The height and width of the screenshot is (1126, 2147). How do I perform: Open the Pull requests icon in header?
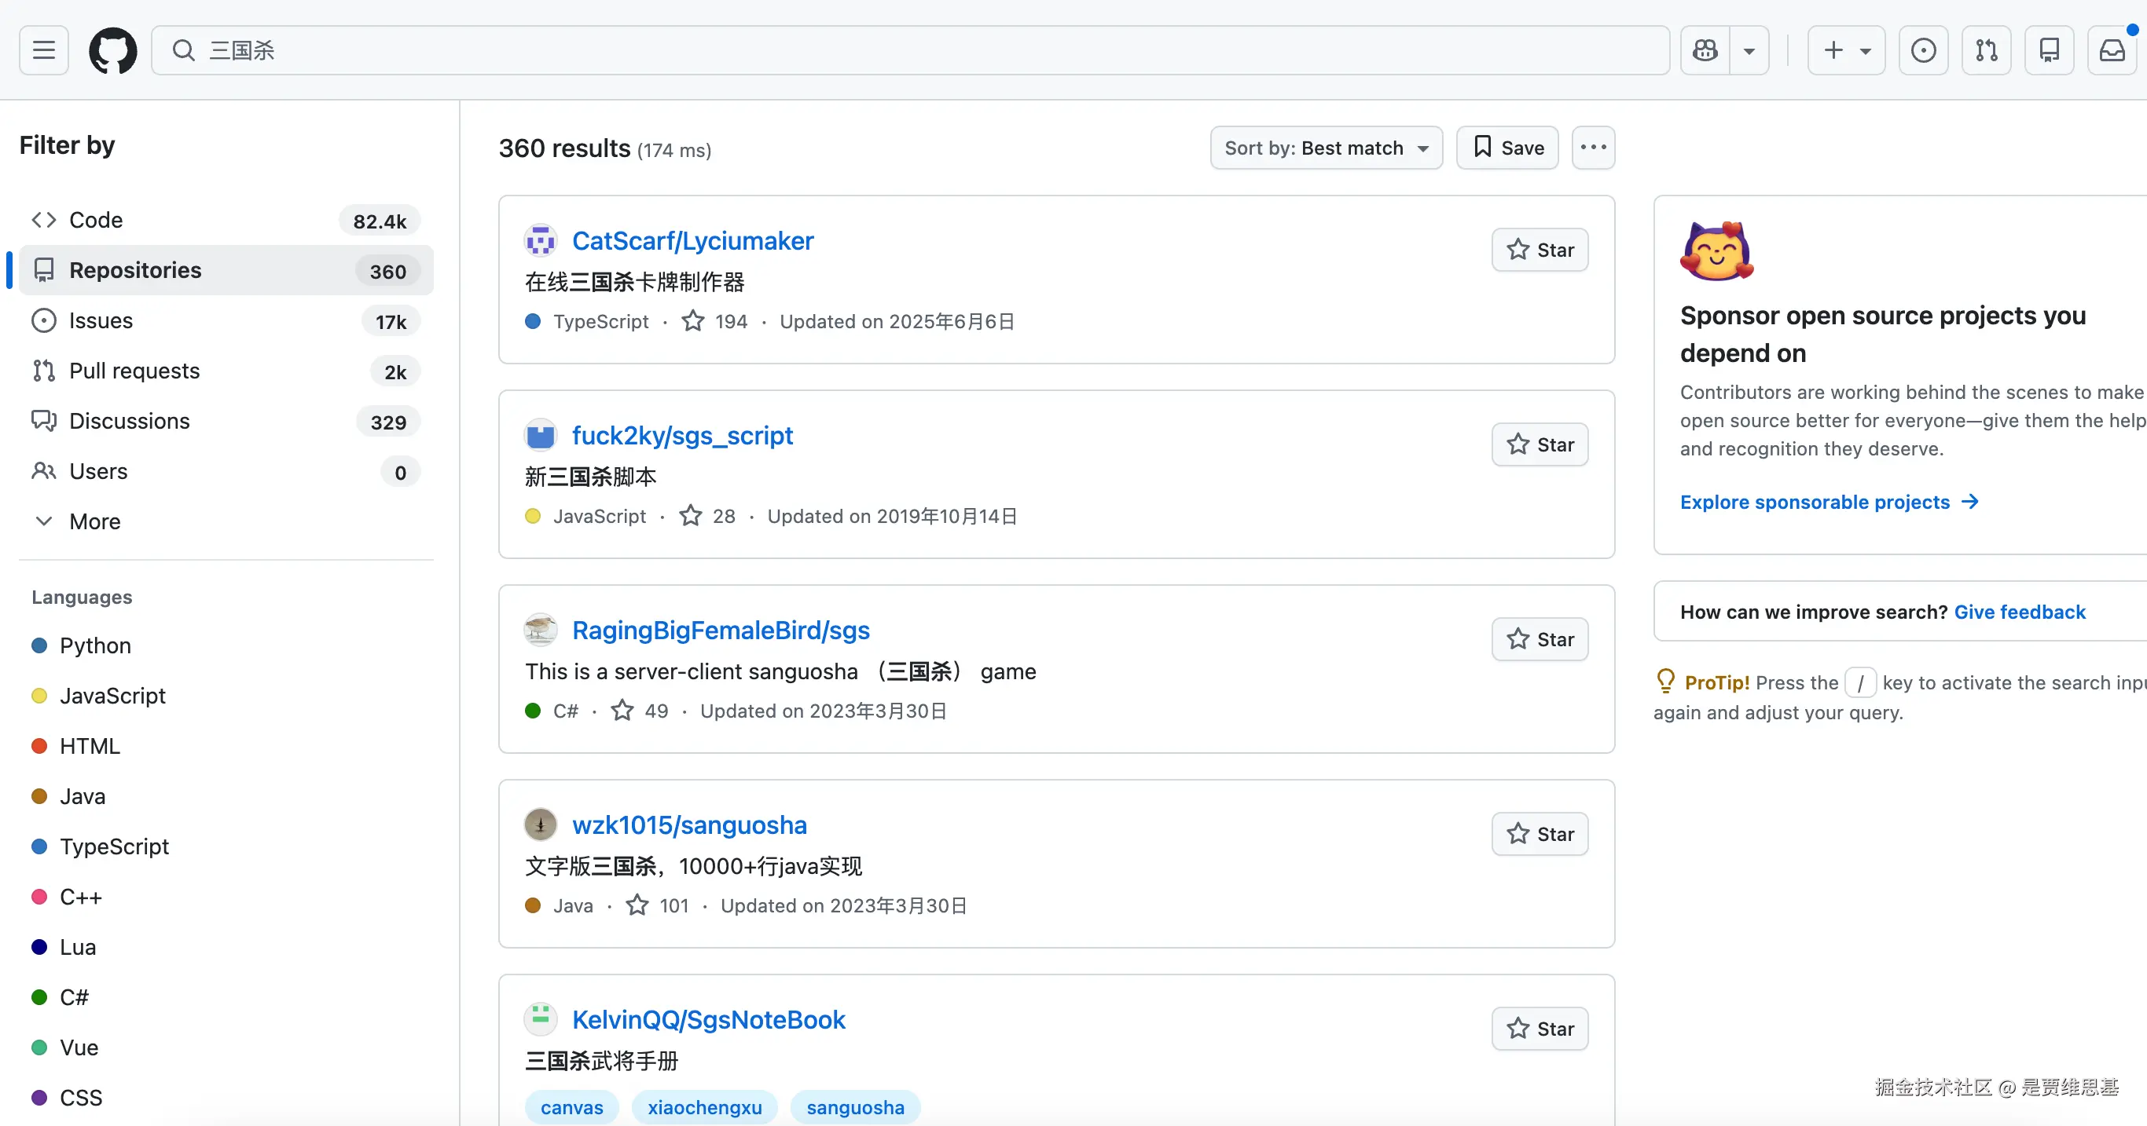click(1986, 50)
